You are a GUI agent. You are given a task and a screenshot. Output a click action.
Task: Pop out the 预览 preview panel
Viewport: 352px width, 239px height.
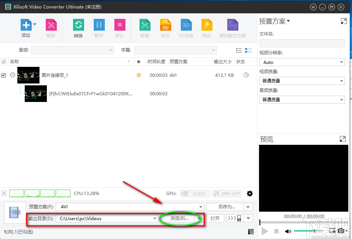click(x=342, y=139)
